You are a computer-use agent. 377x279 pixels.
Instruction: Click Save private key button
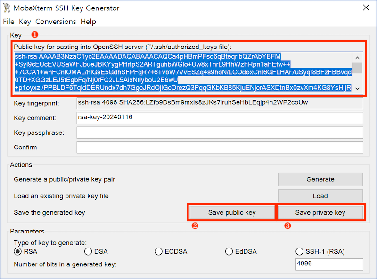point(320,212)
